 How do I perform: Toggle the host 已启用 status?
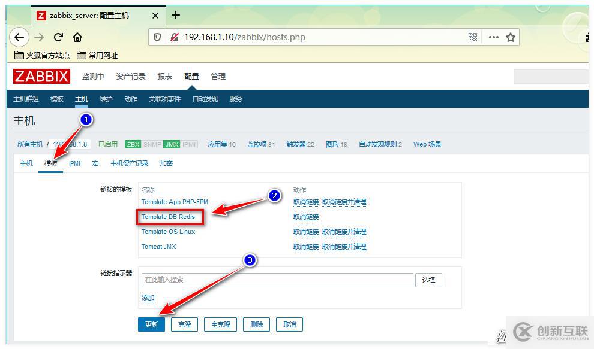[x=107, y=144]
